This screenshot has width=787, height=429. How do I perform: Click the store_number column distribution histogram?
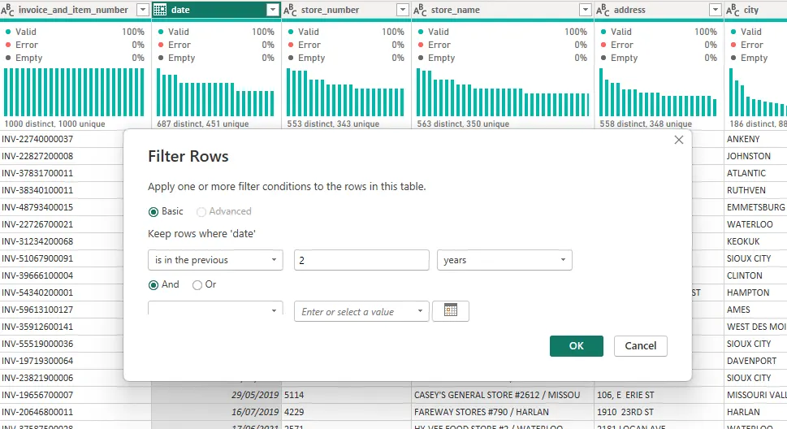[x=345, y=92]
